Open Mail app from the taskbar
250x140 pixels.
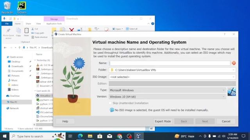pos(109,136)
